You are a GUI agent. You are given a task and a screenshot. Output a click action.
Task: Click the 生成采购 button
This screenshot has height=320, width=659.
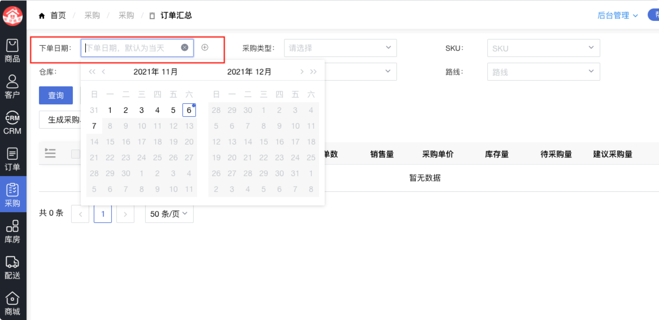[60, 120]
